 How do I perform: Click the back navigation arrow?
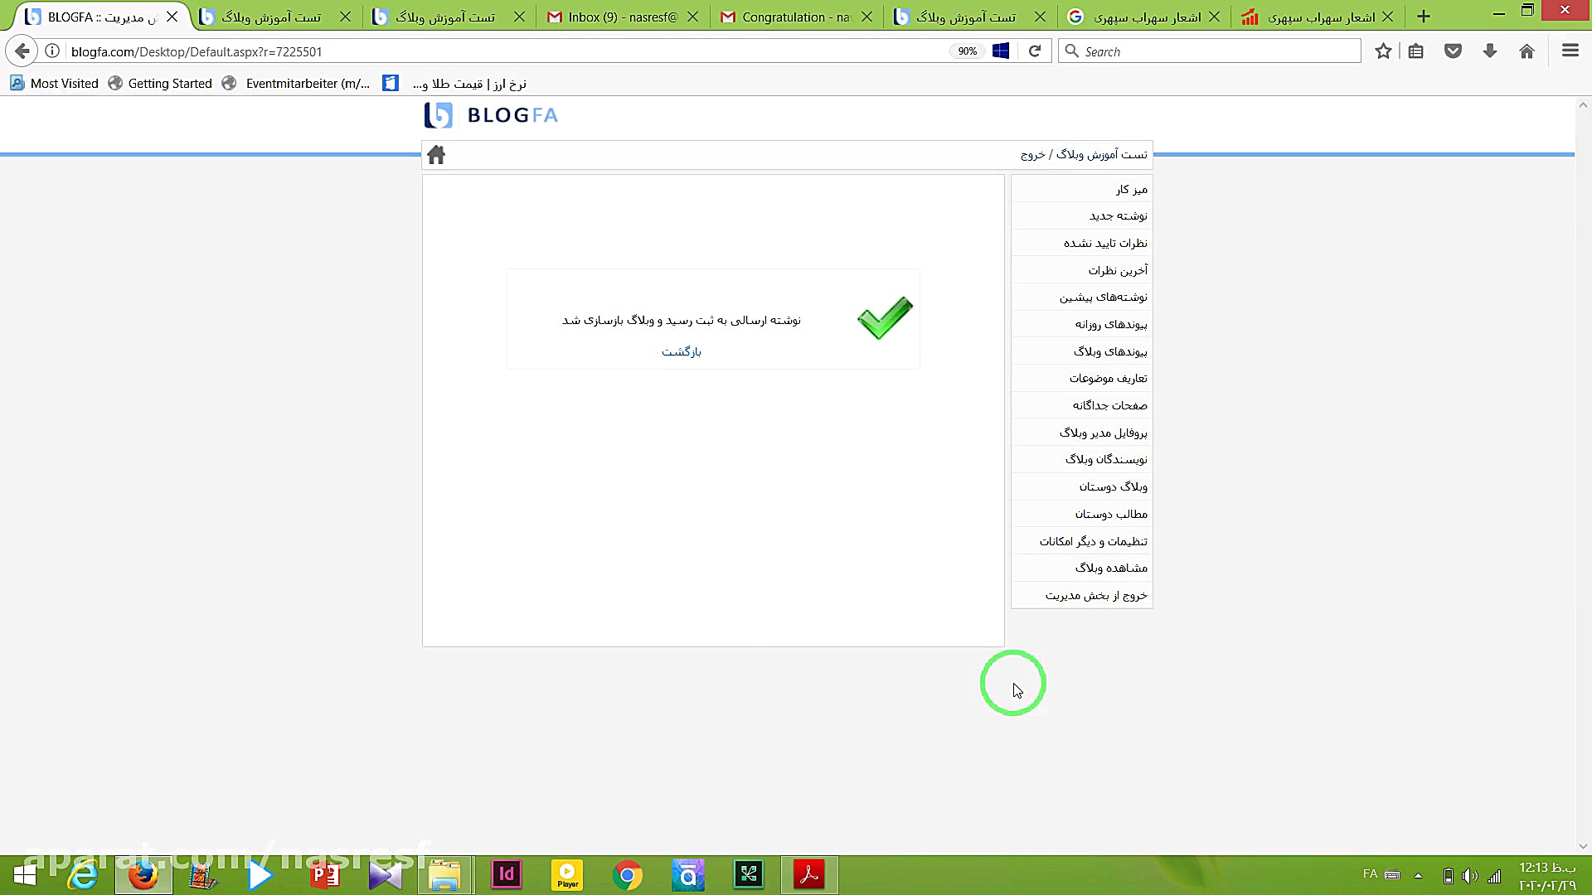pyautogui.click(x=22, y=51)
